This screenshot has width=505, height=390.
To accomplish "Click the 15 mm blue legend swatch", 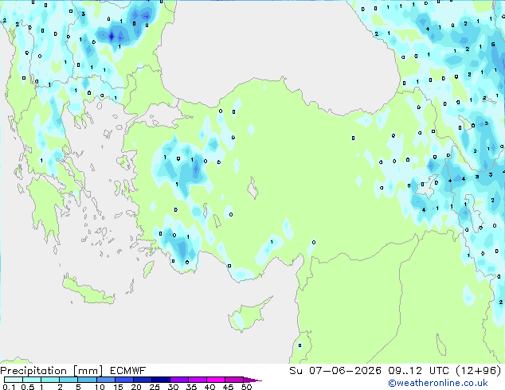I will coord(124,380).
